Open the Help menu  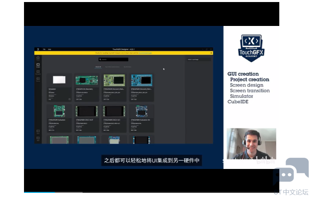tap(50, 49)
